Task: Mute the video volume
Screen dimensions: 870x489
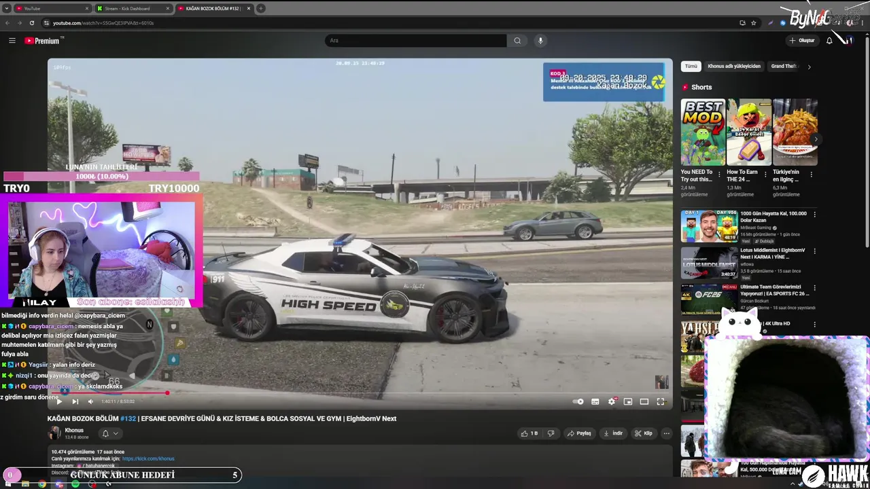Action: (x=90, y=401)
